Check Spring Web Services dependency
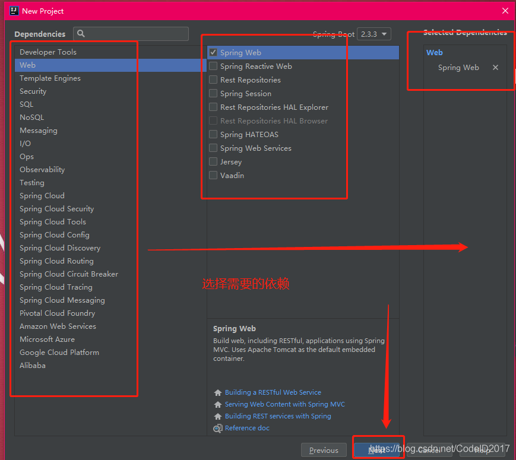This screenshot has width=516, height=460. [x=213, y=148]
